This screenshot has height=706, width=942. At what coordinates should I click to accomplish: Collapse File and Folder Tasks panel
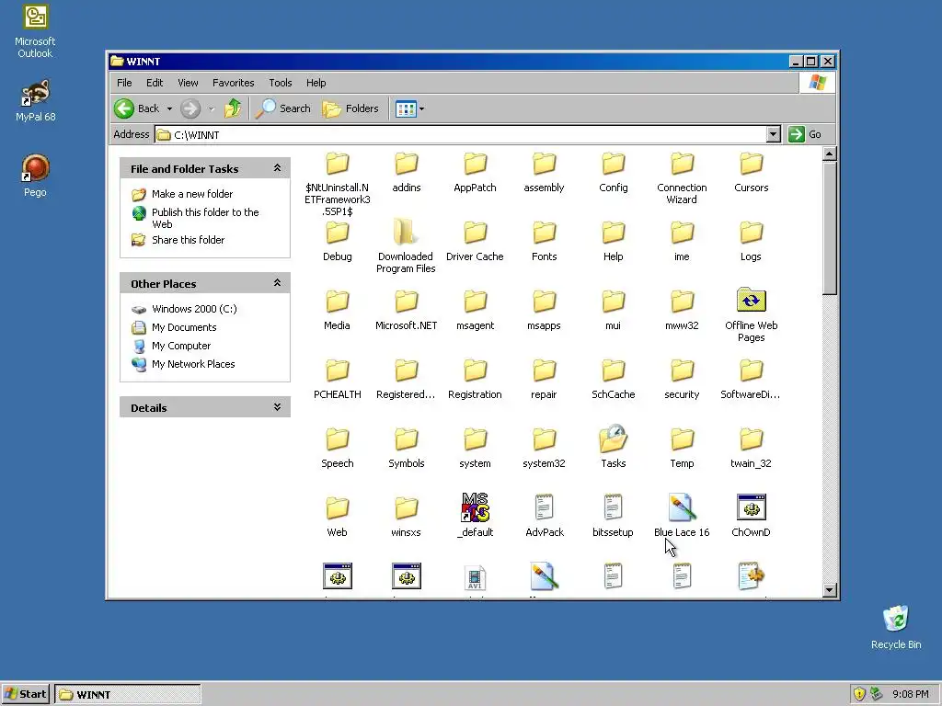[x=277, y=168]
